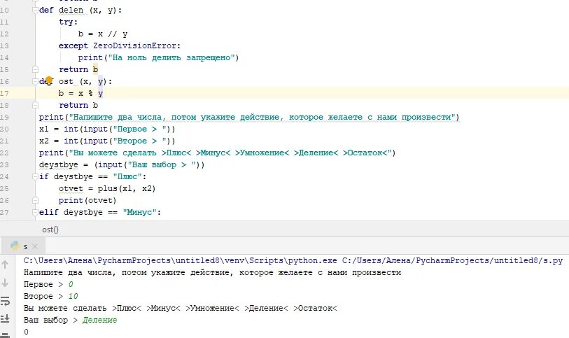Click the python.exe interpreter path in console
Screen dimensions: 569x338
click(x=181, y=260)
